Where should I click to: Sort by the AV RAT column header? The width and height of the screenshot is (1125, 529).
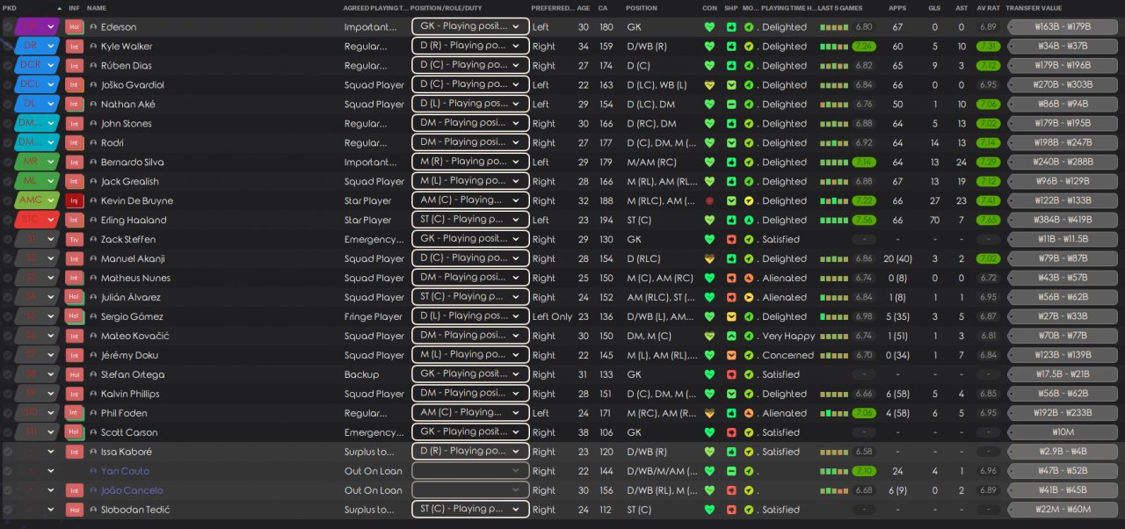point(988,8)
